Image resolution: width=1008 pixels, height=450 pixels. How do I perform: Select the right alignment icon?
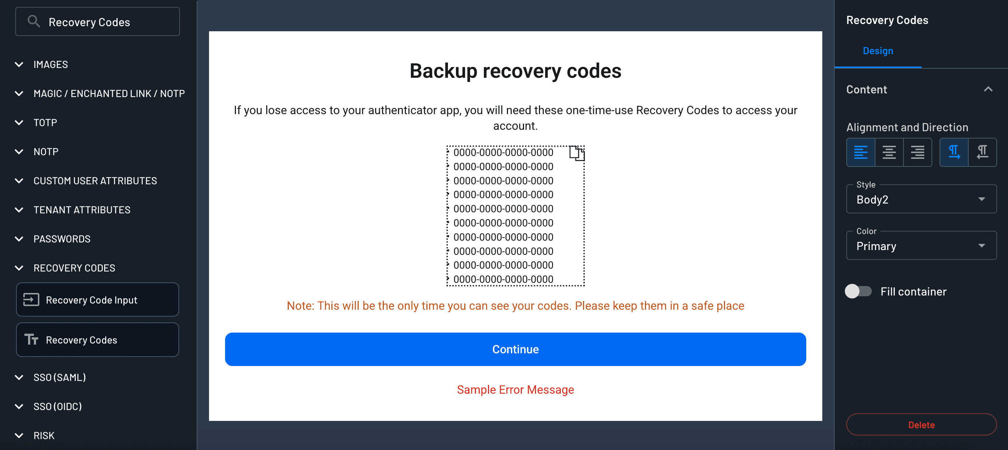coord(918,152)
